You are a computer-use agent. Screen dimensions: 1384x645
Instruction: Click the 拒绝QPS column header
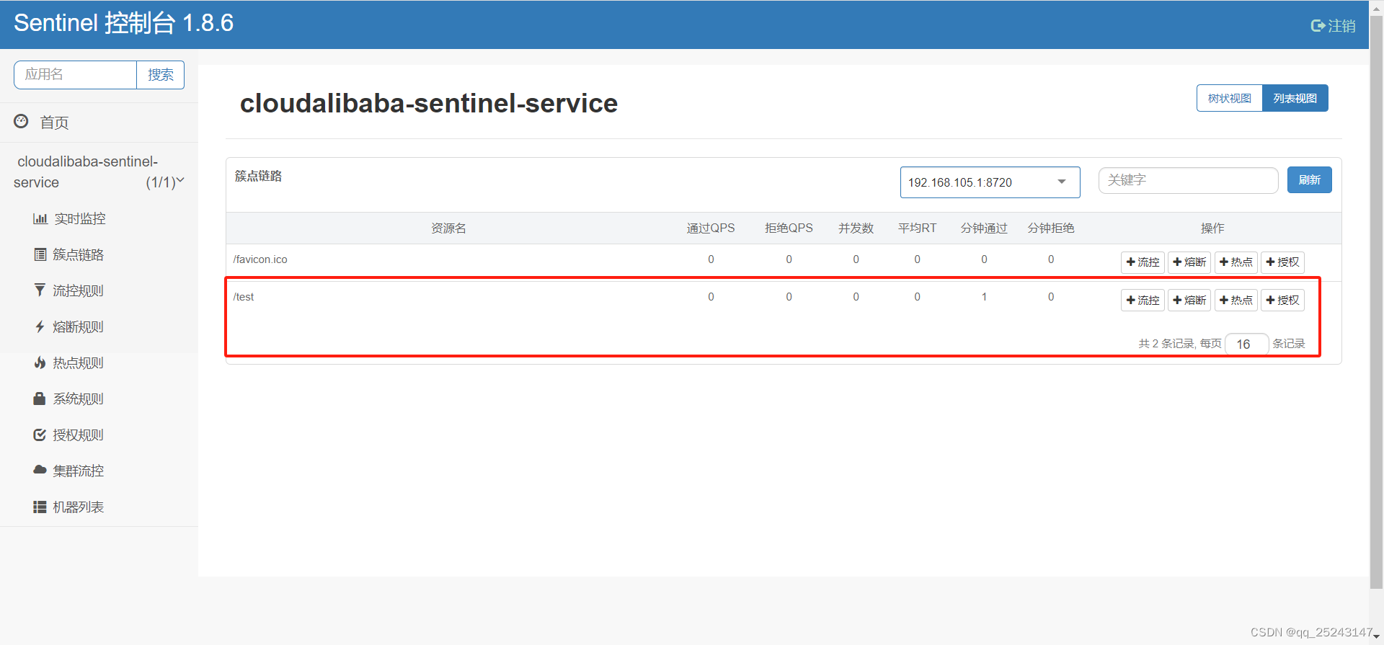coord(789,228)
